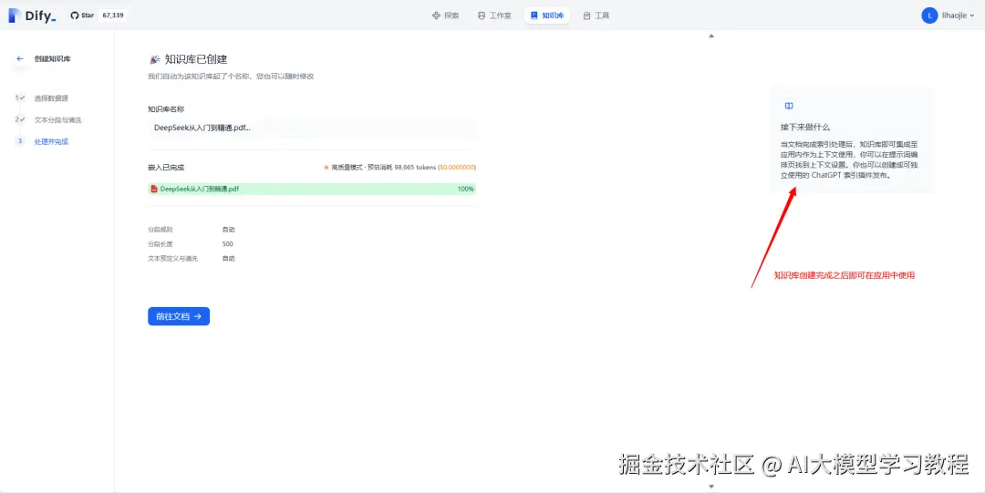Viewport: 985px width, 493px height.
Task: Click the 高质量模式 indicator icon
Action: [326, 168]
